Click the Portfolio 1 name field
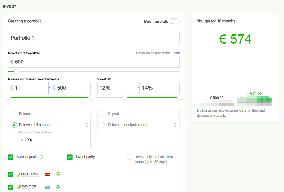Screen dimensions: 284x192 (94, 38)
